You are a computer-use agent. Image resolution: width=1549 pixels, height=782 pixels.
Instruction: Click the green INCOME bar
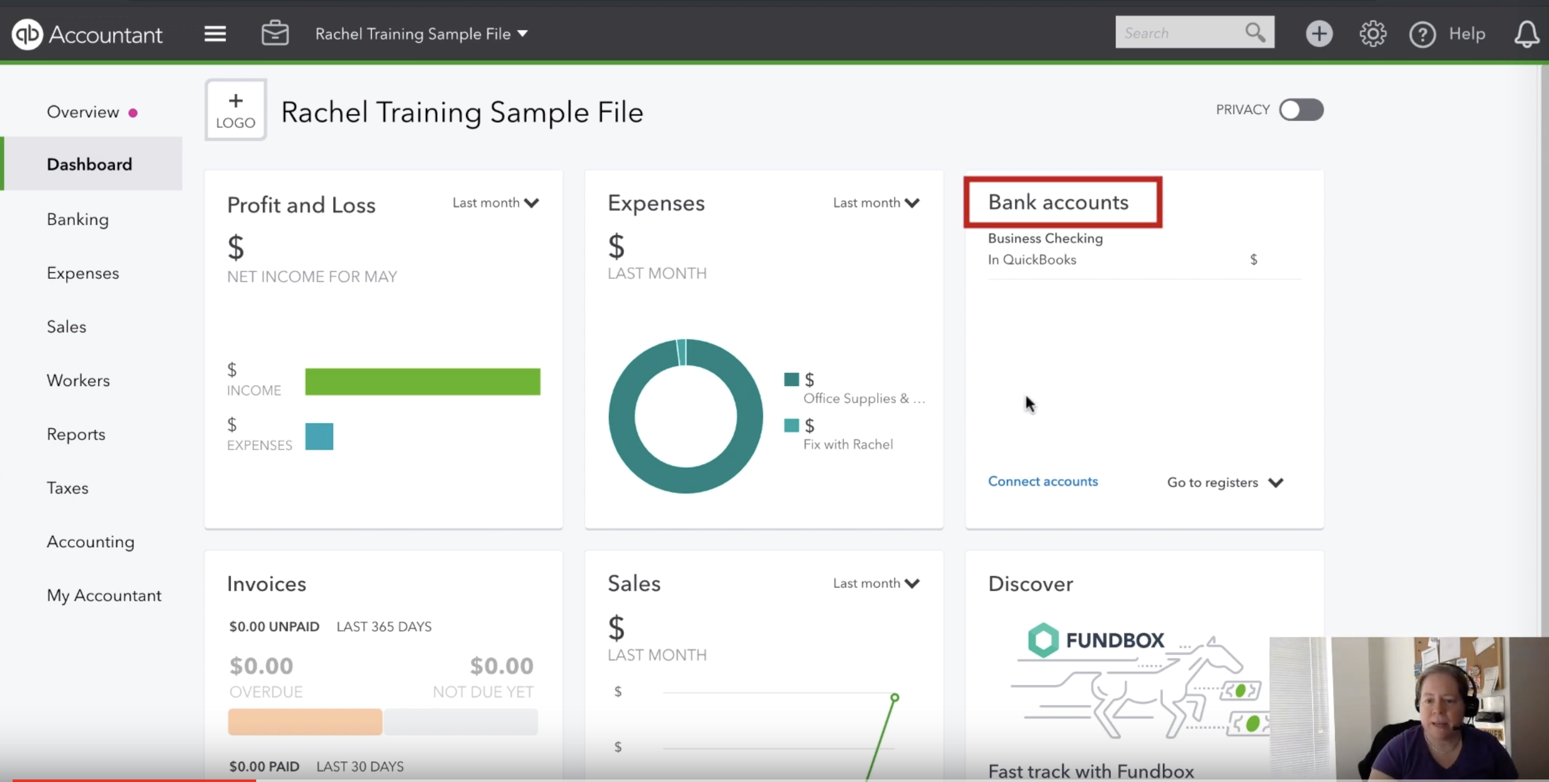pyautogui.click(x=423, y=382)
